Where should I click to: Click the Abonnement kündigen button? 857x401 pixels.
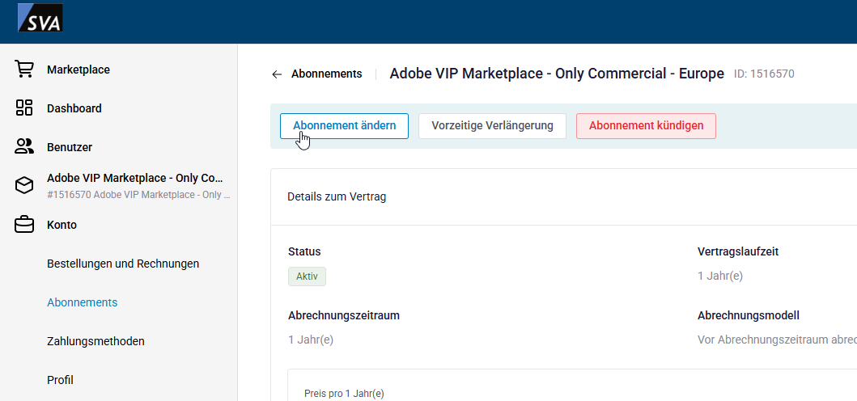(x=646, y=126)
